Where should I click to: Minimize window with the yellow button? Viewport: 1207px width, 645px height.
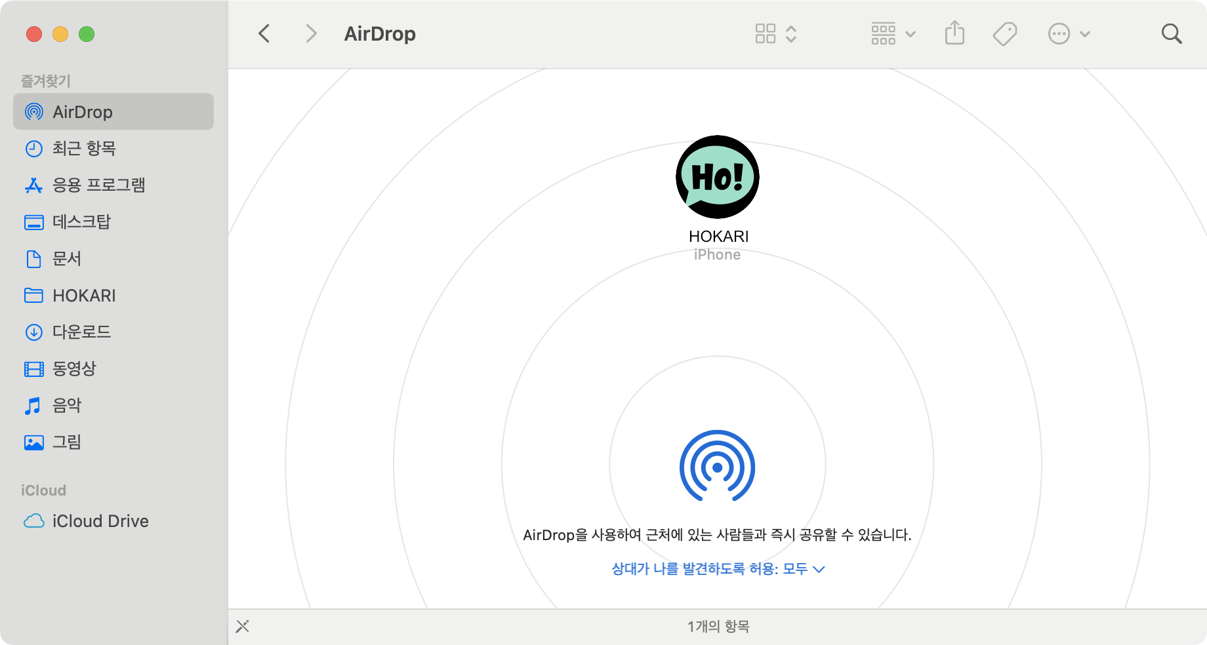(x=60, y=34)
